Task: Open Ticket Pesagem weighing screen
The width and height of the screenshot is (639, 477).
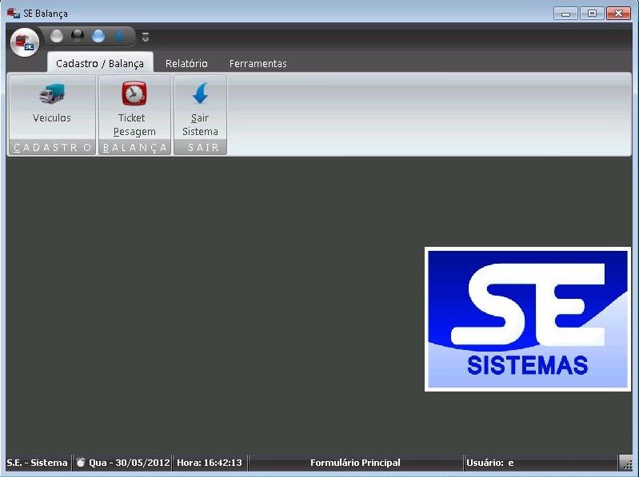Action: point(134,95)
